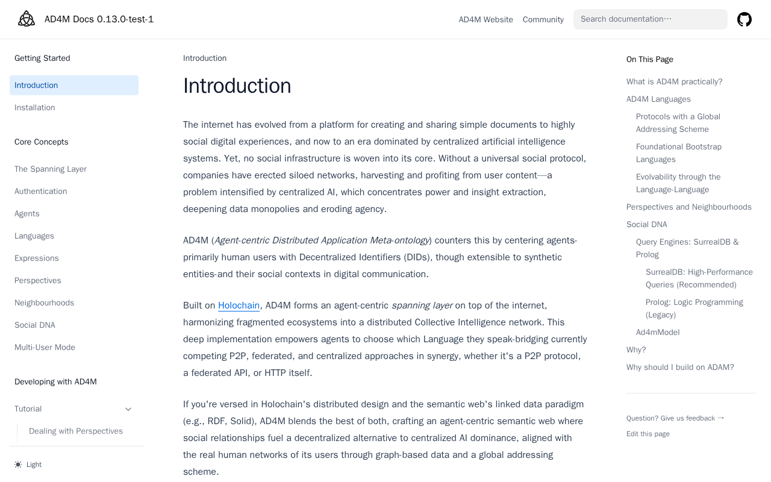Click the search documentation field
The height and width of the screenshot is (482, 771).
[651, 19]
